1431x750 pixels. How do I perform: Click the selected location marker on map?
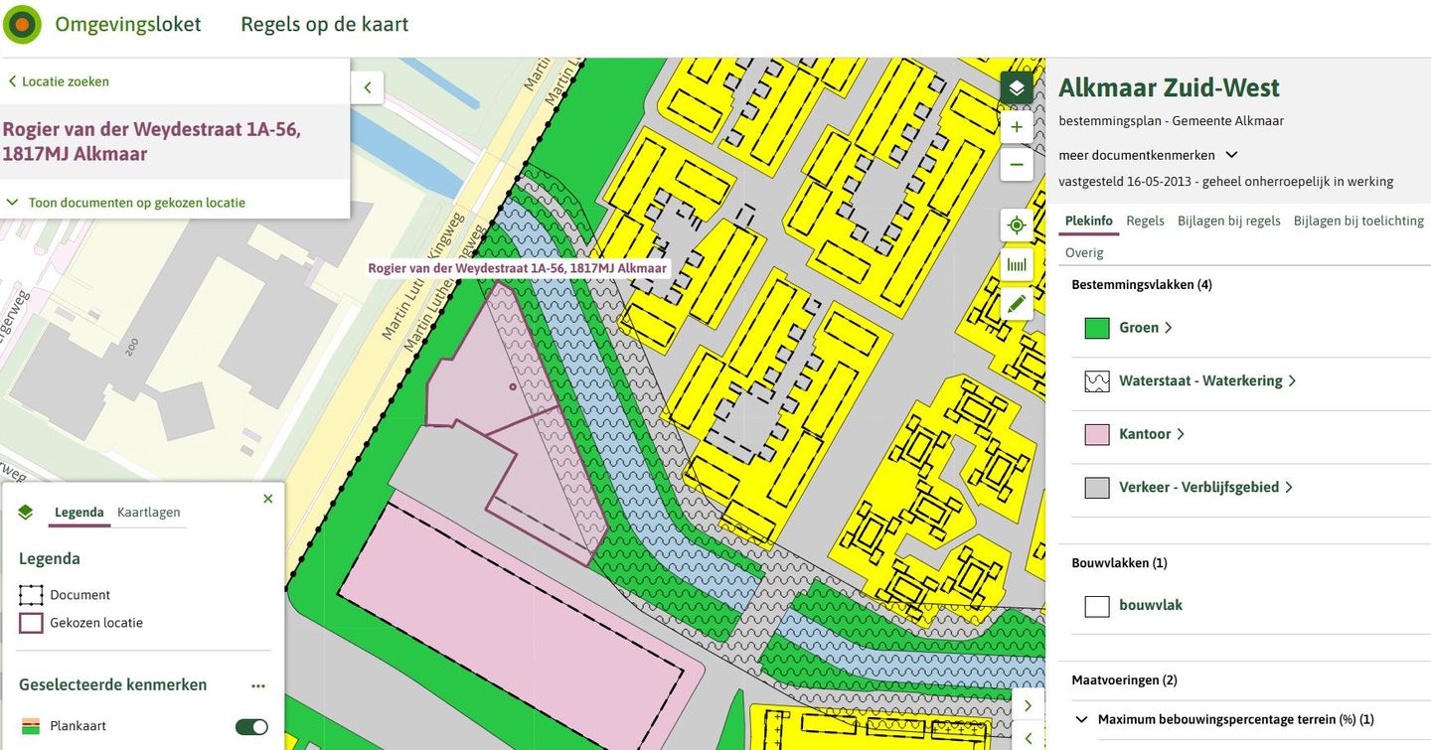(512, 386)
